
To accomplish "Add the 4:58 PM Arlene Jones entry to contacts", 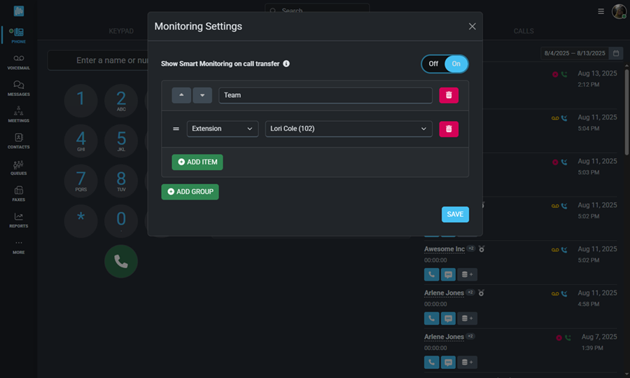I will click(x=468, y=318).
